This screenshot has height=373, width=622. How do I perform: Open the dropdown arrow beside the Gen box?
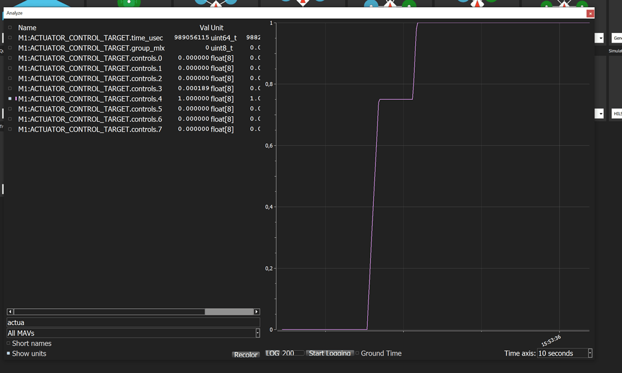point(600,38)
